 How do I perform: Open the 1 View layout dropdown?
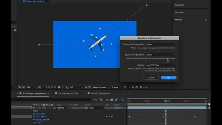pyautogui.click(x=117, y=87)
